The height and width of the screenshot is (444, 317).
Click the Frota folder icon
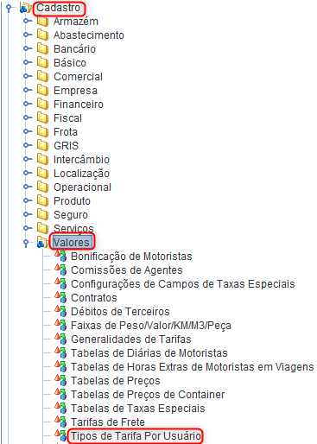coord(42,131)
